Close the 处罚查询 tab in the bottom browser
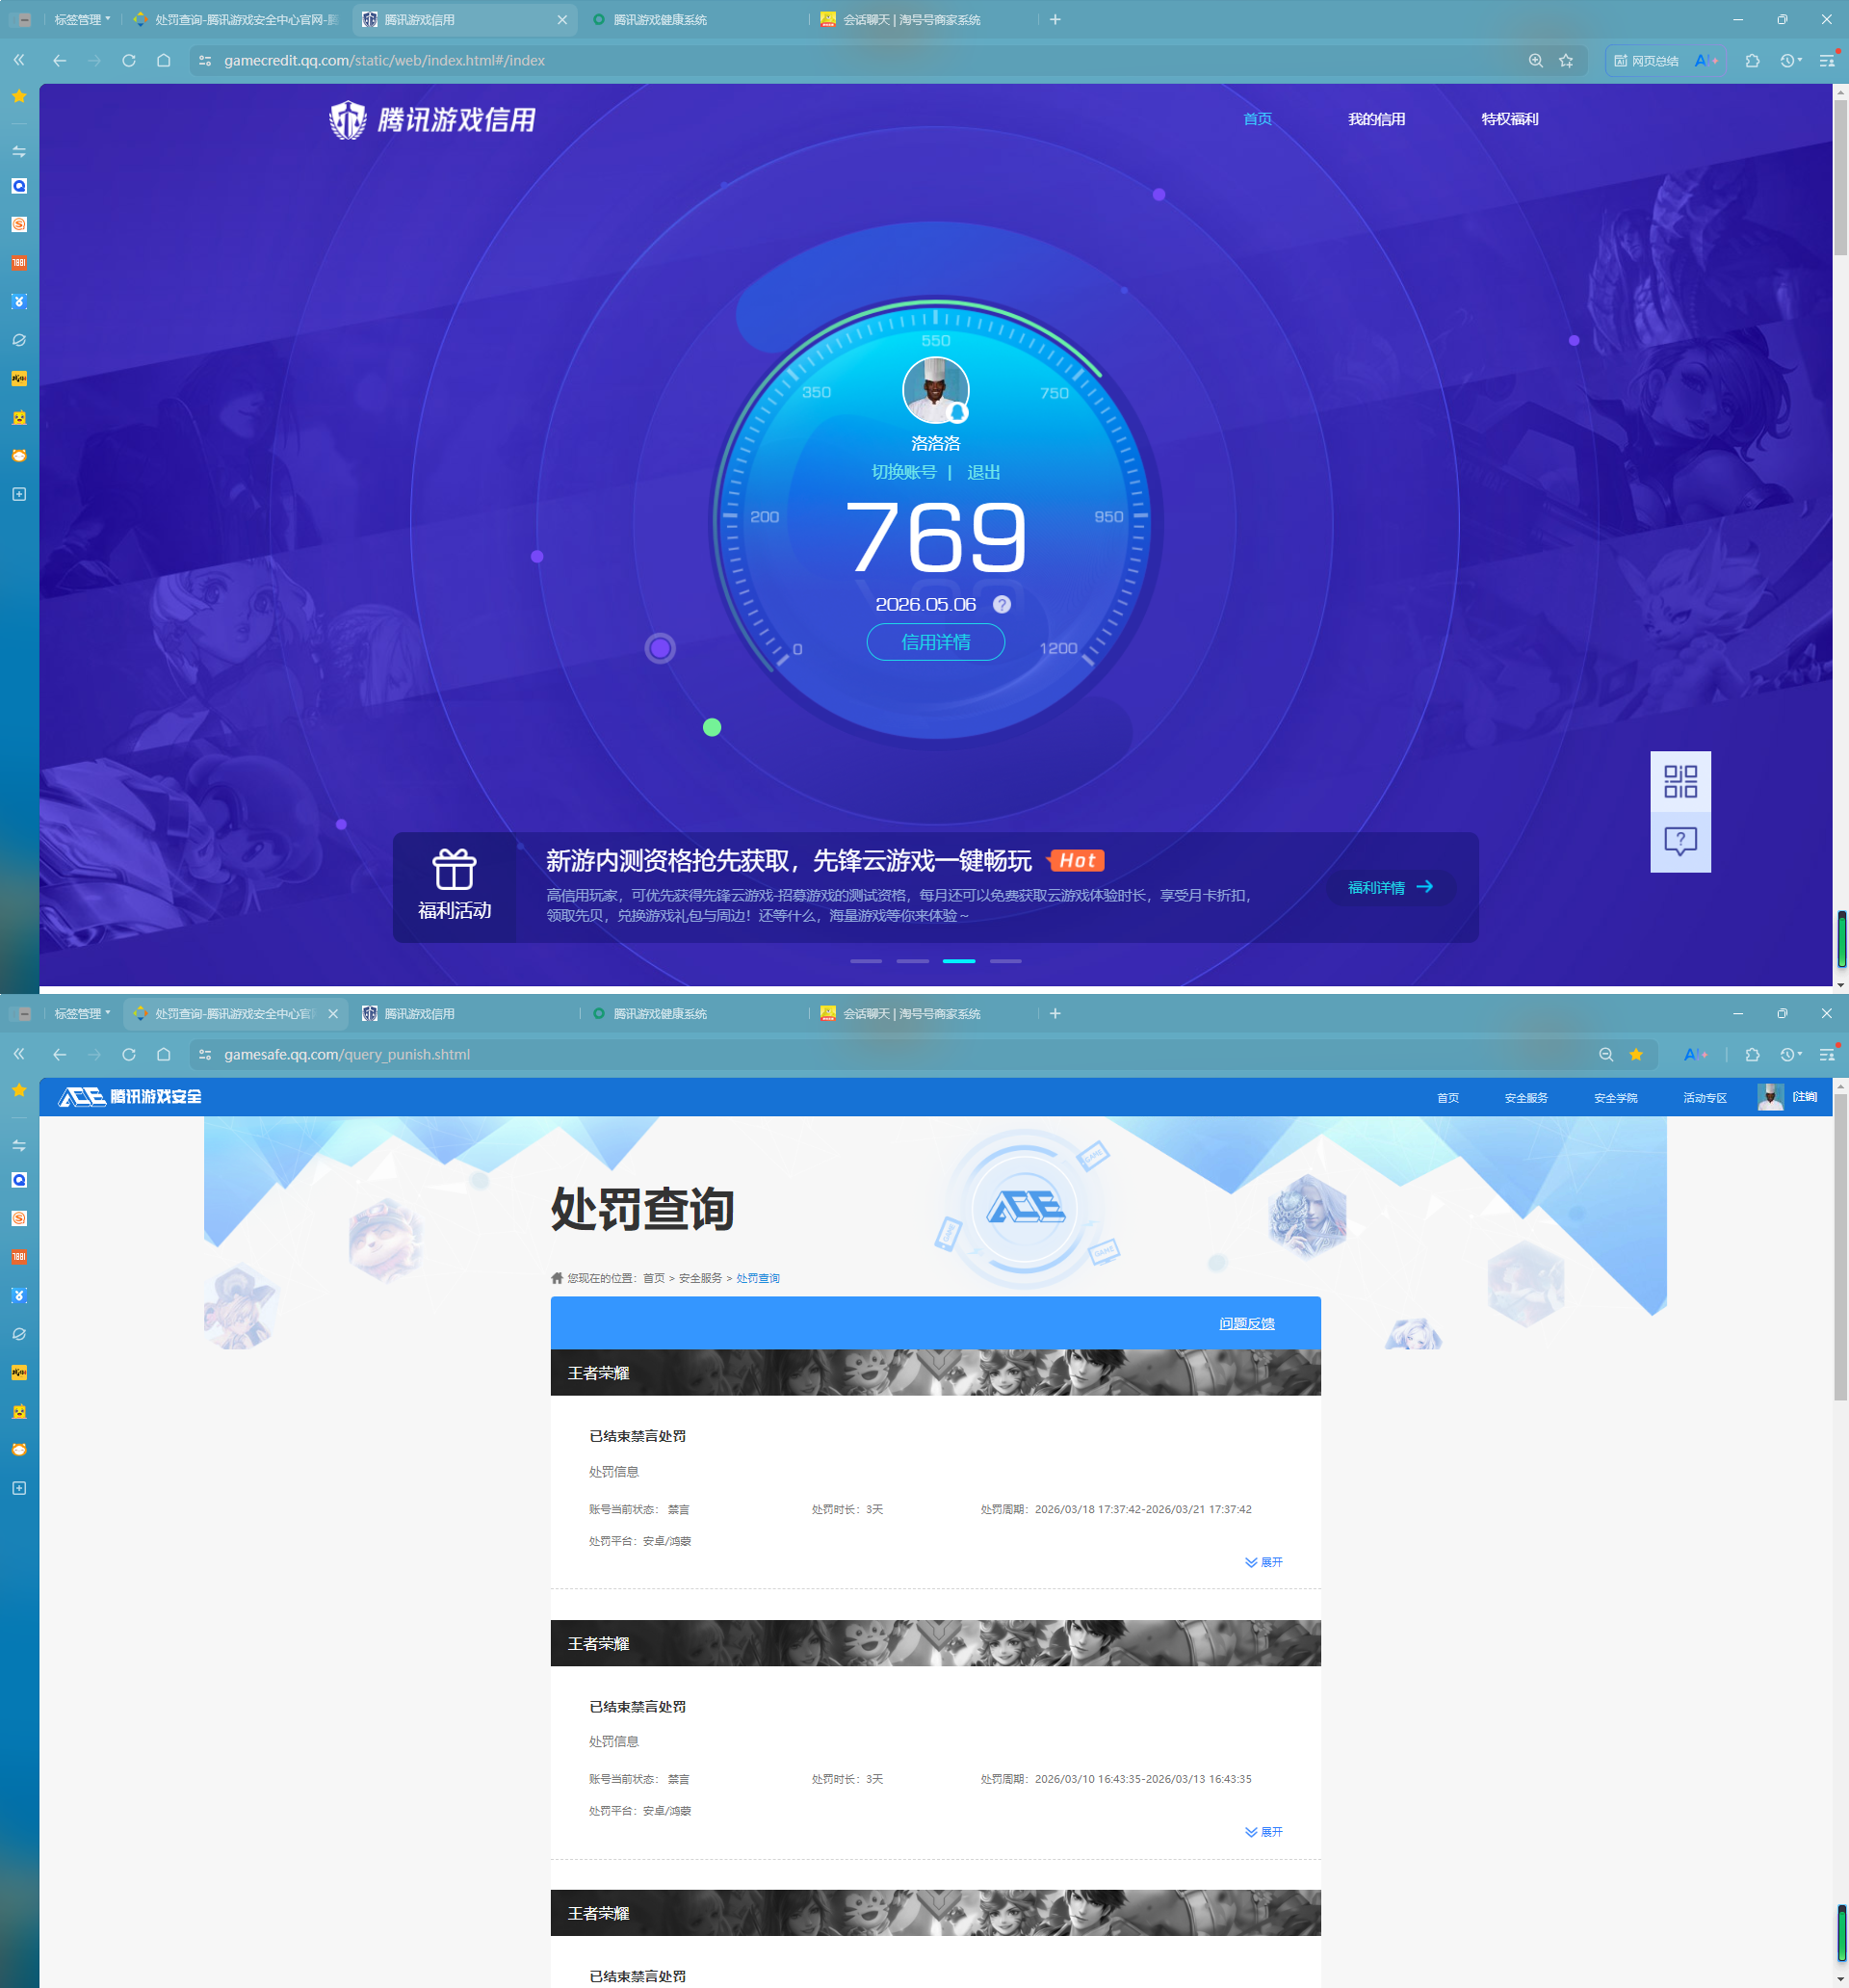The height and width of the screenshot is (1988, 1849). (333, 1014)
